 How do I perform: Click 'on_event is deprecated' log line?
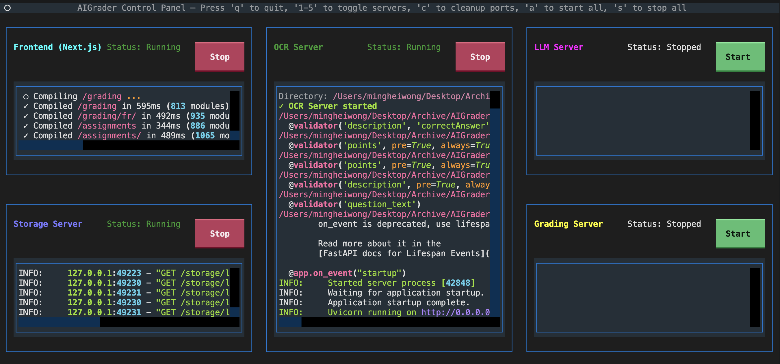point(404,224)
